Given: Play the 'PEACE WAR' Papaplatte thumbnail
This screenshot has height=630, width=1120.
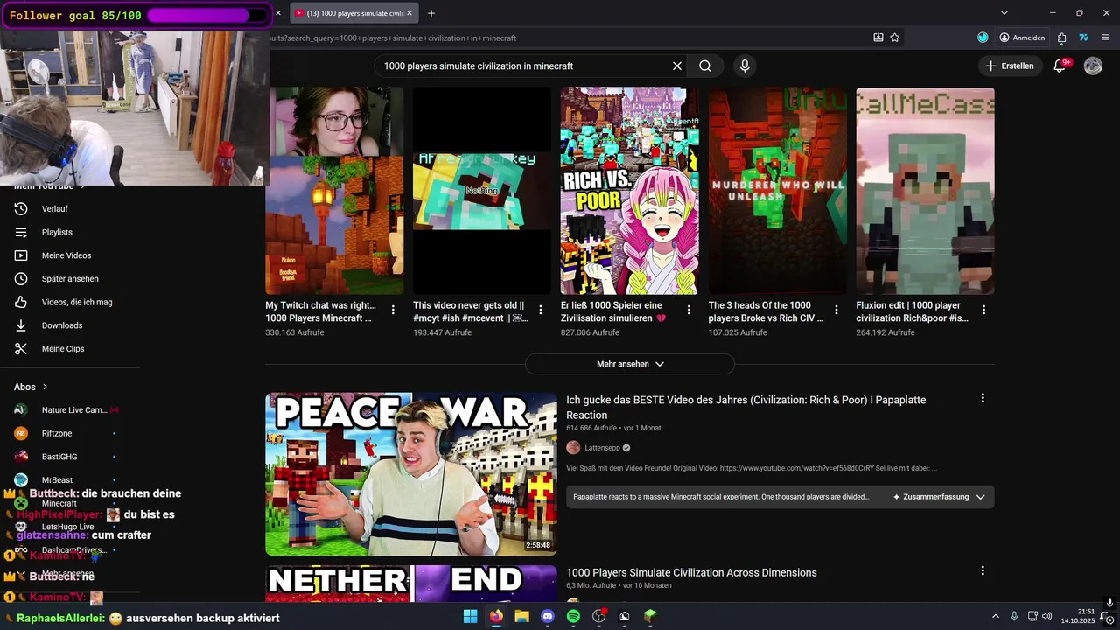Looking at the screenshot, I should 411,474.
